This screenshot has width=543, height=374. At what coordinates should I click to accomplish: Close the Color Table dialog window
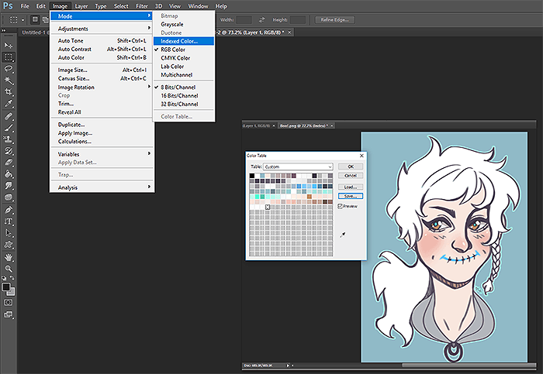(361, 156)
